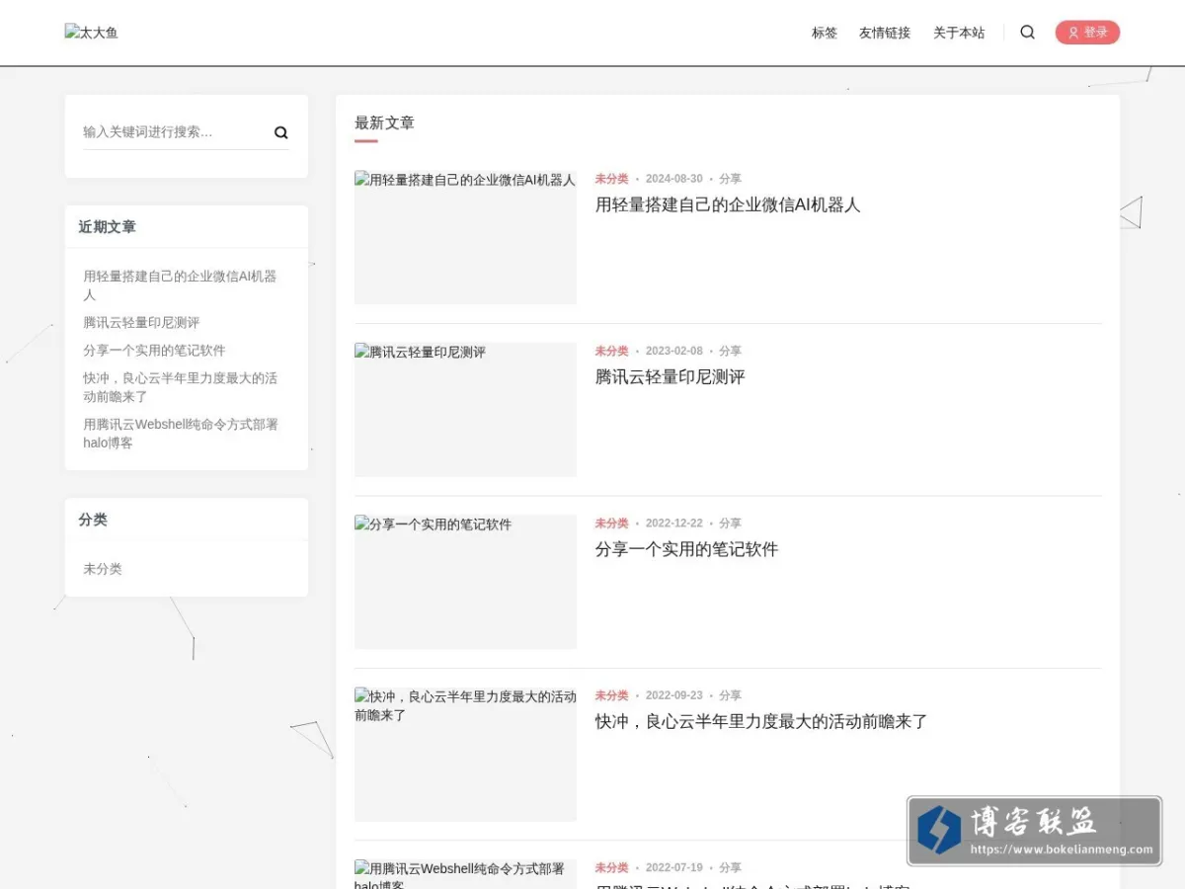
Task: Click the date 2024-08-30
Action: pyautogui.click(x=674, y=179)
